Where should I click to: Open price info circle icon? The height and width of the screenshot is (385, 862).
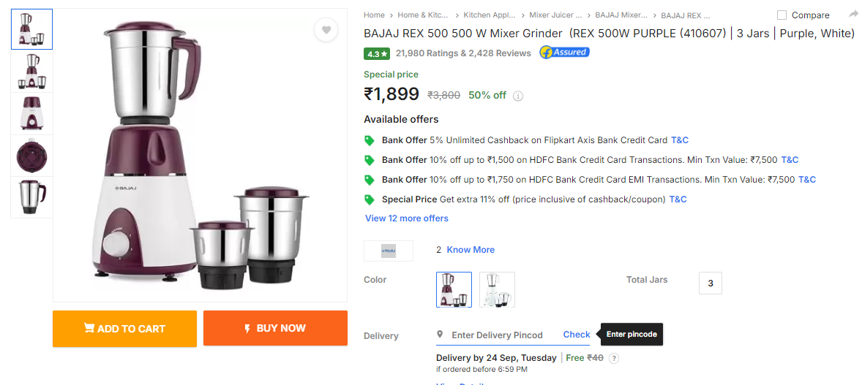point(518,96)
